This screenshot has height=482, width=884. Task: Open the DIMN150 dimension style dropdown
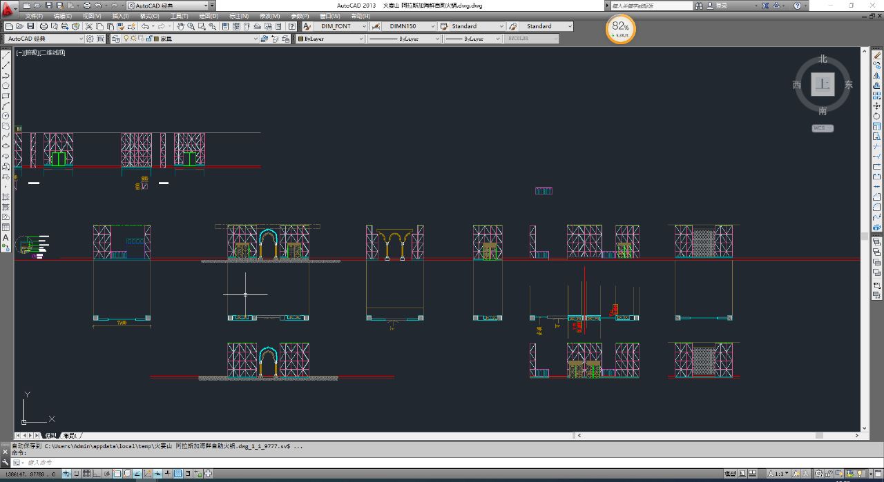[x=410, y=26]
